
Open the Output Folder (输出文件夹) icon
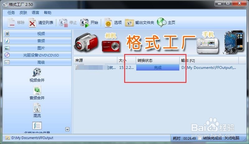point(129,23)
